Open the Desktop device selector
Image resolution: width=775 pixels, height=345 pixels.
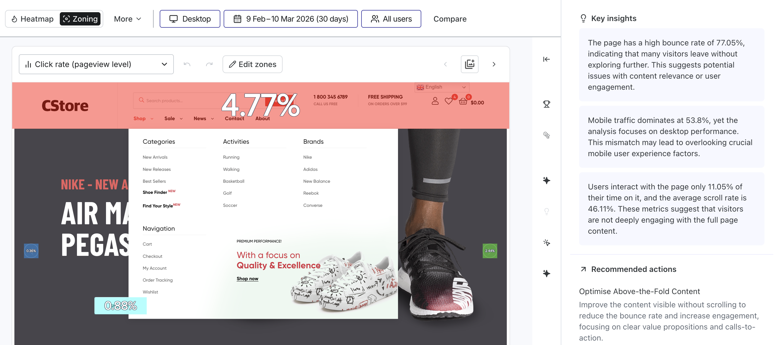(x=190, y=19)
